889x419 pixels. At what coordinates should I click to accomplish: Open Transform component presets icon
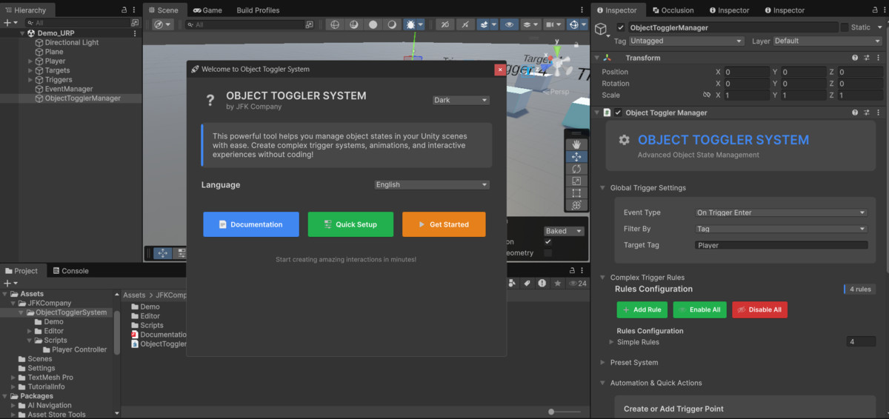tap(867, 58)
